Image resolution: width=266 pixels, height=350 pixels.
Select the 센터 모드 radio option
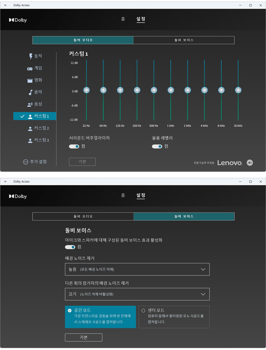(143, 310)
